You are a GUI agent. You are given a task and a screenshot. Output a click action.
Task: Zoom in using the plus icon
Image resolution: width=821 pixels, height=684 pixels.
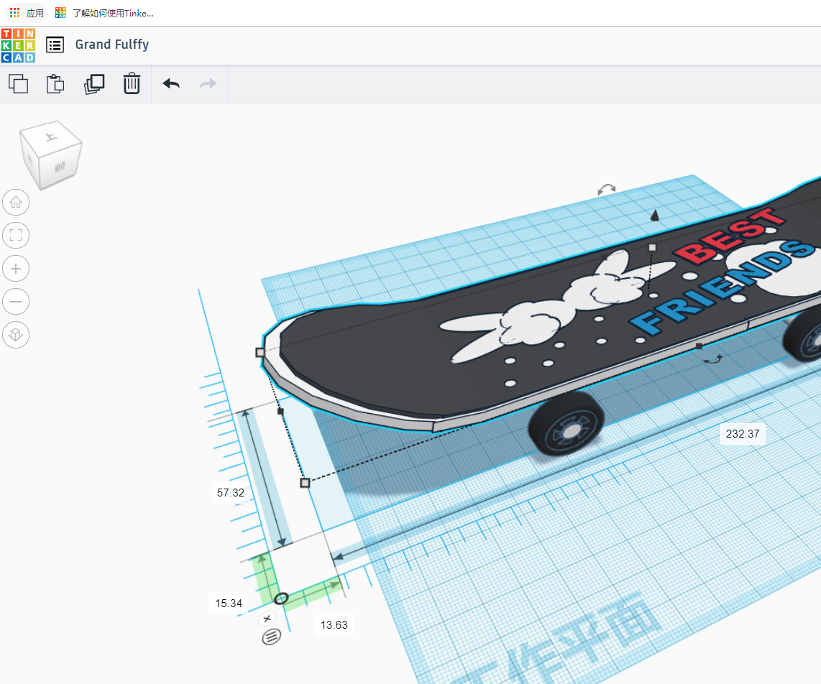[16, 268]
